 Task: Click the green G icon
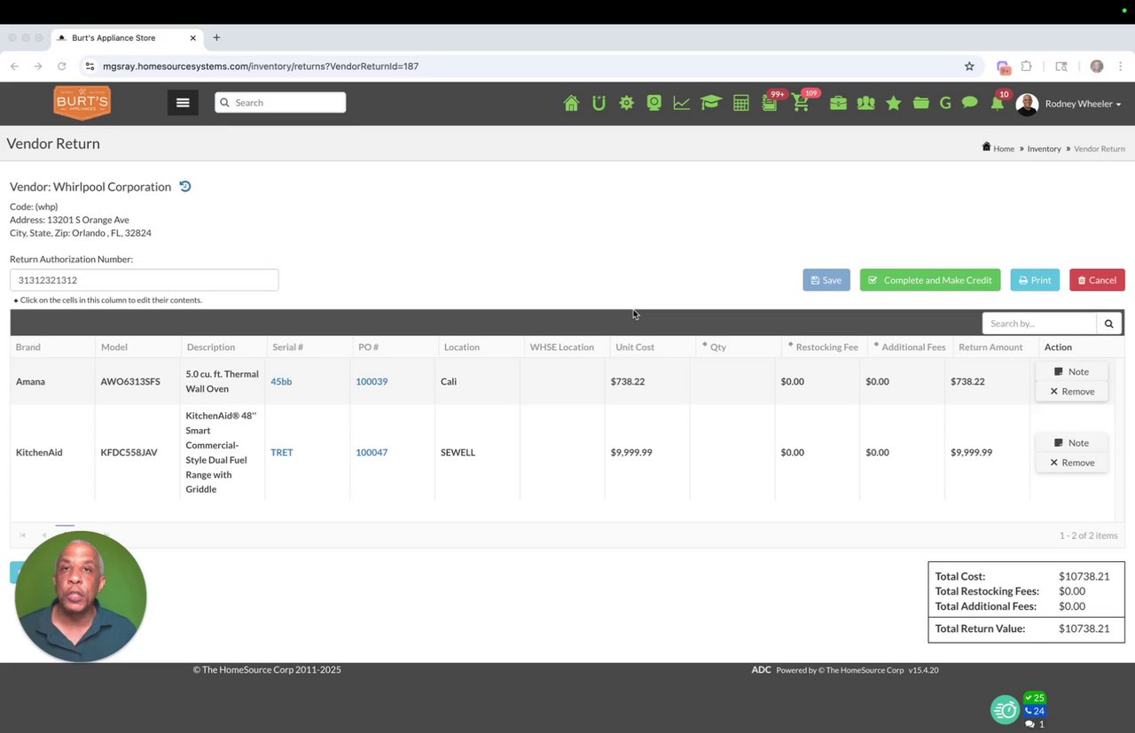coord(945,104)
